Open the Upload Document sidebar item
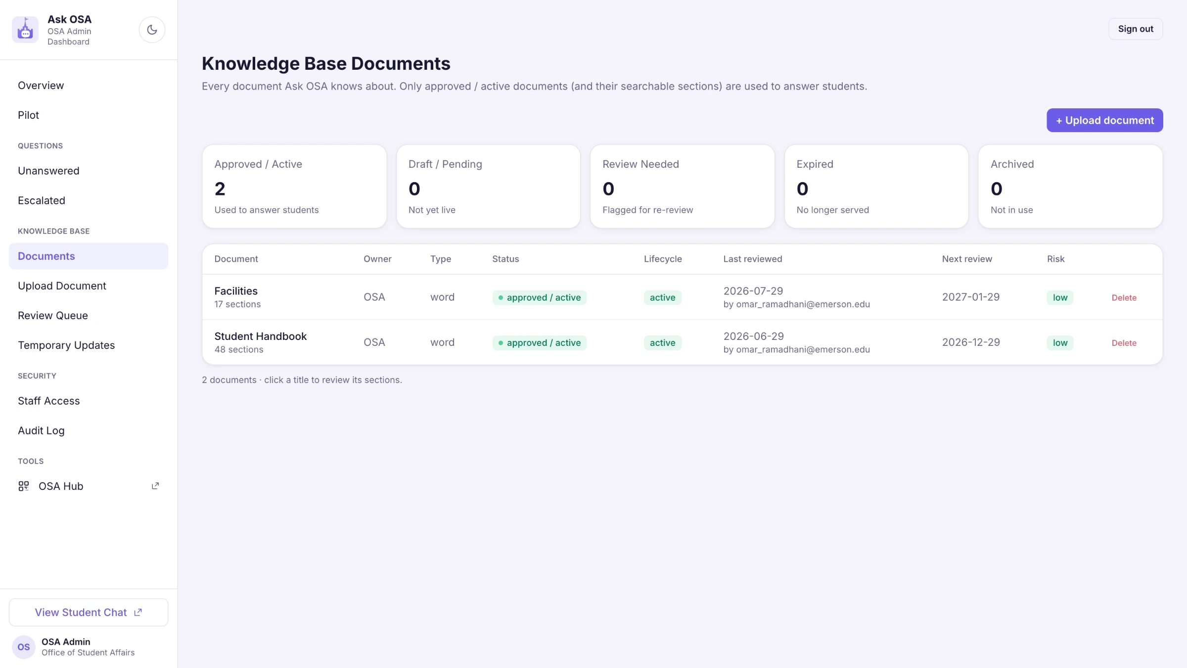 pyautogui.click(x=89, y=286)
